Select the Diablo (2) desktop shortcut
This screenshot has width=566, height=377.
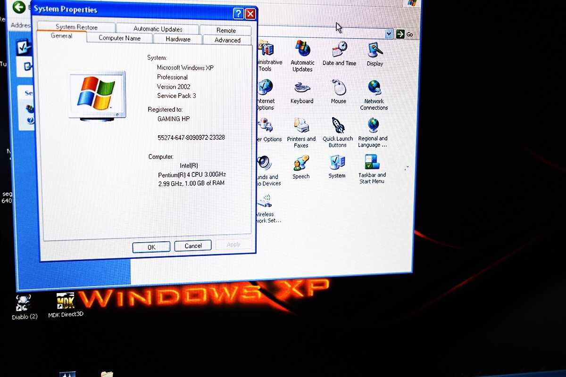click(25, 308)
